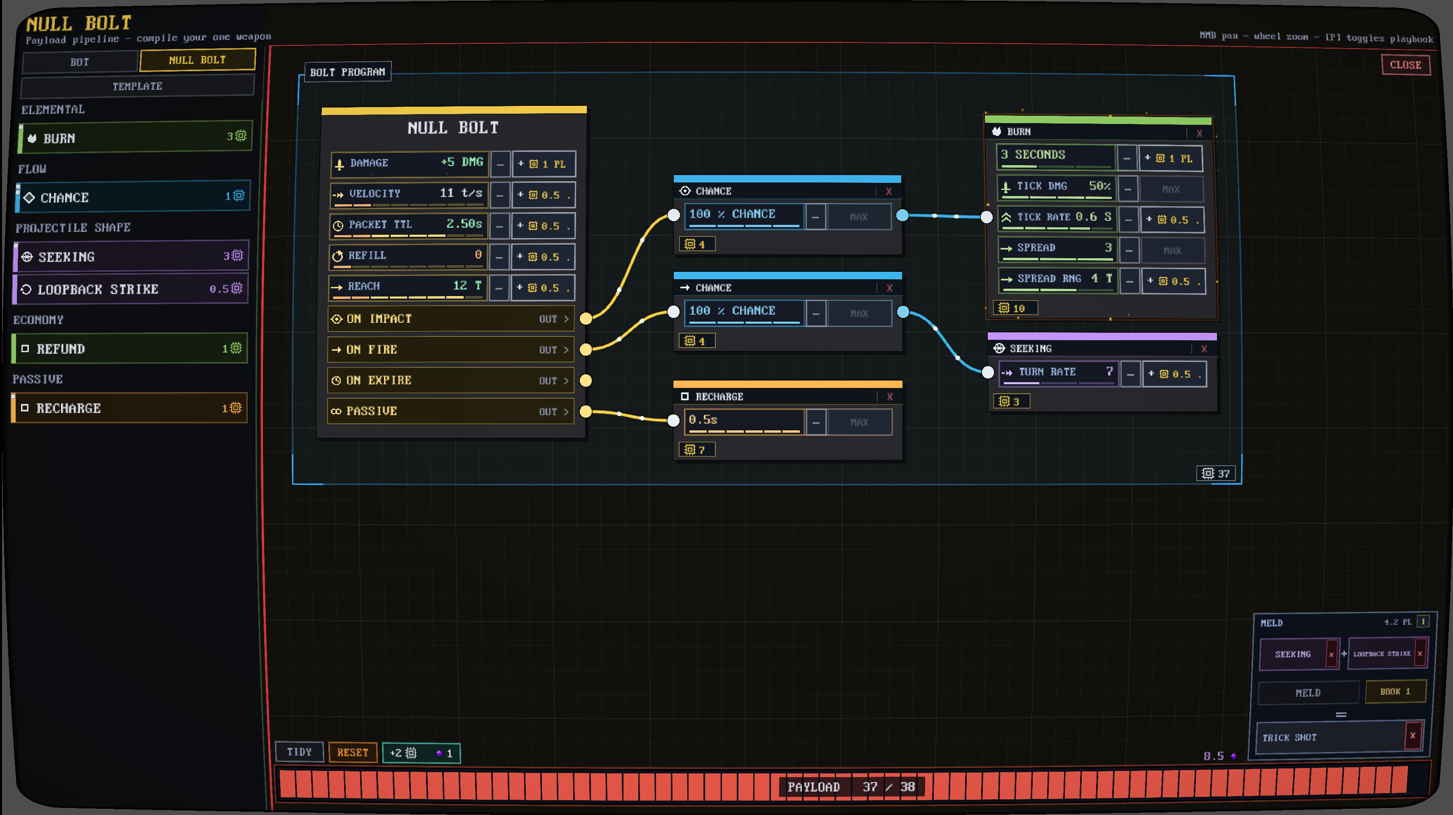Remove the BURN node with its X
Screen dimensions: 1453x815
(1199, 133)
